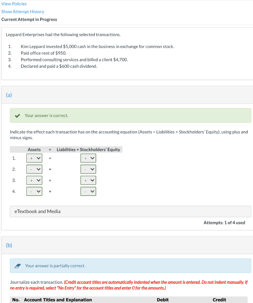Click the Attempts: 1 of 4 used text
This screenshot has height=303, width=253.
pos(224,223)
